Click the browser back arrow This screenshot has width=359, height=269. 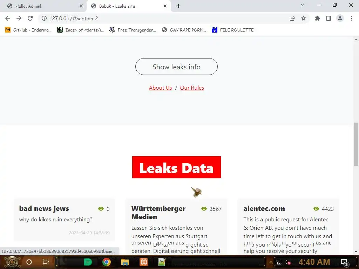coord(8,18)
